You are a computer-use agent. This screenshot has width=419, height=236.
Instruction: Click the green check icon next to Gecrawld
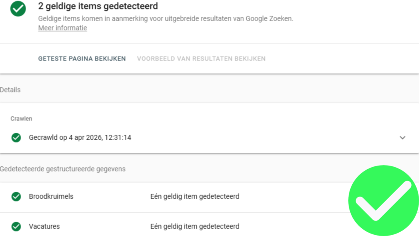click(16, 138)
